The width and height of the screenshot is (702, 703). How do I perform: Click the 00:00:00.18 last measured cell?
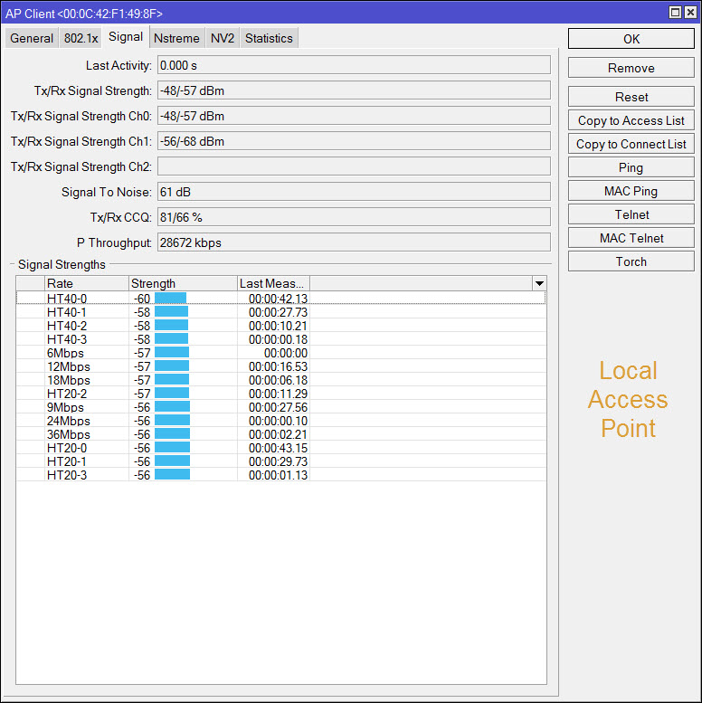point(273,339)
